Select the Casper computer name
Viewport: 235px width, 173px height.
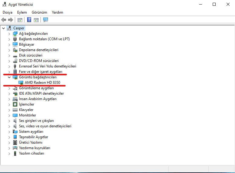click(x=19, y=28)
